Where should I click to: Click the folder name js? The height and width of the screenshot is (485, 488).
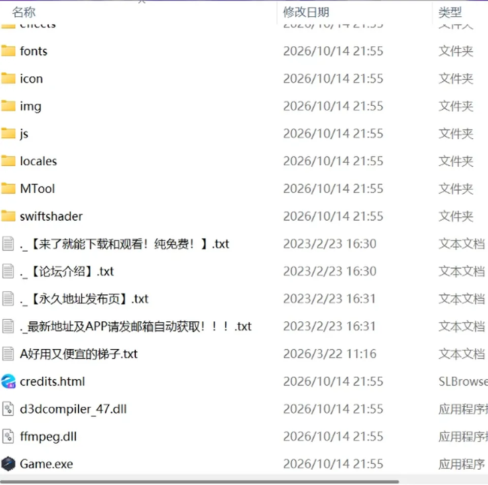[24, 134]
